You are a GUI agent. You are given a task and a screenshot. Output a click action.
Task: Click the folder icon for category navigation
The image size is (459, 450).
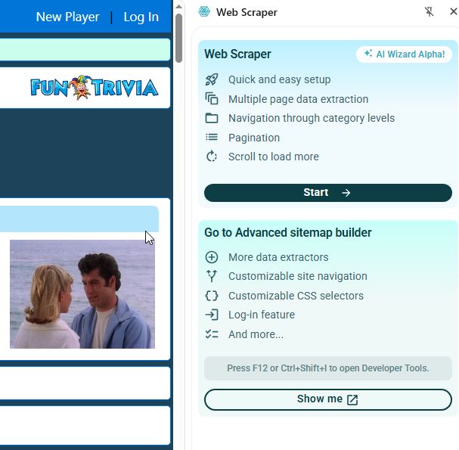212,118
